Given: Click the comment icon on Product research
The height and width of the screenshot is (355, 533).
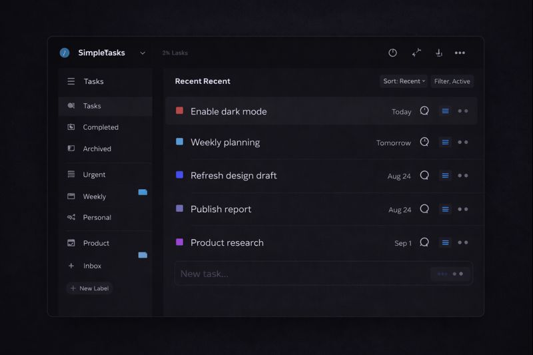Looking at the screenshot, I should (x=424, y=242).
